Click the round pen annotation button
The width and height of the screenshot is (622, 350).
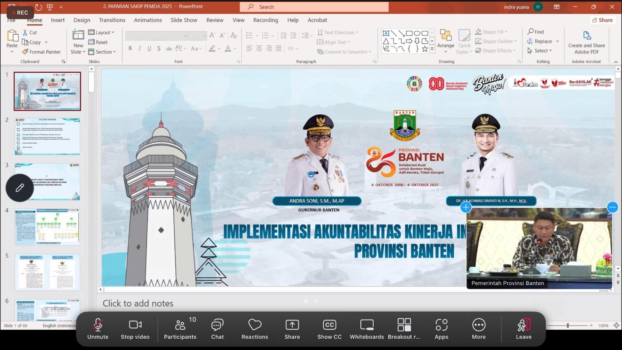[20, 188]
